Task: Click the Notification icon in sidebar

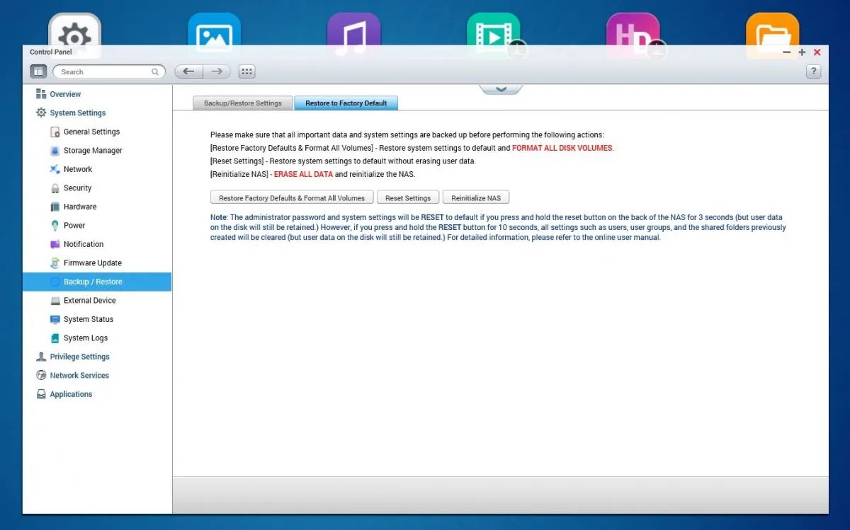Action: 55,244
